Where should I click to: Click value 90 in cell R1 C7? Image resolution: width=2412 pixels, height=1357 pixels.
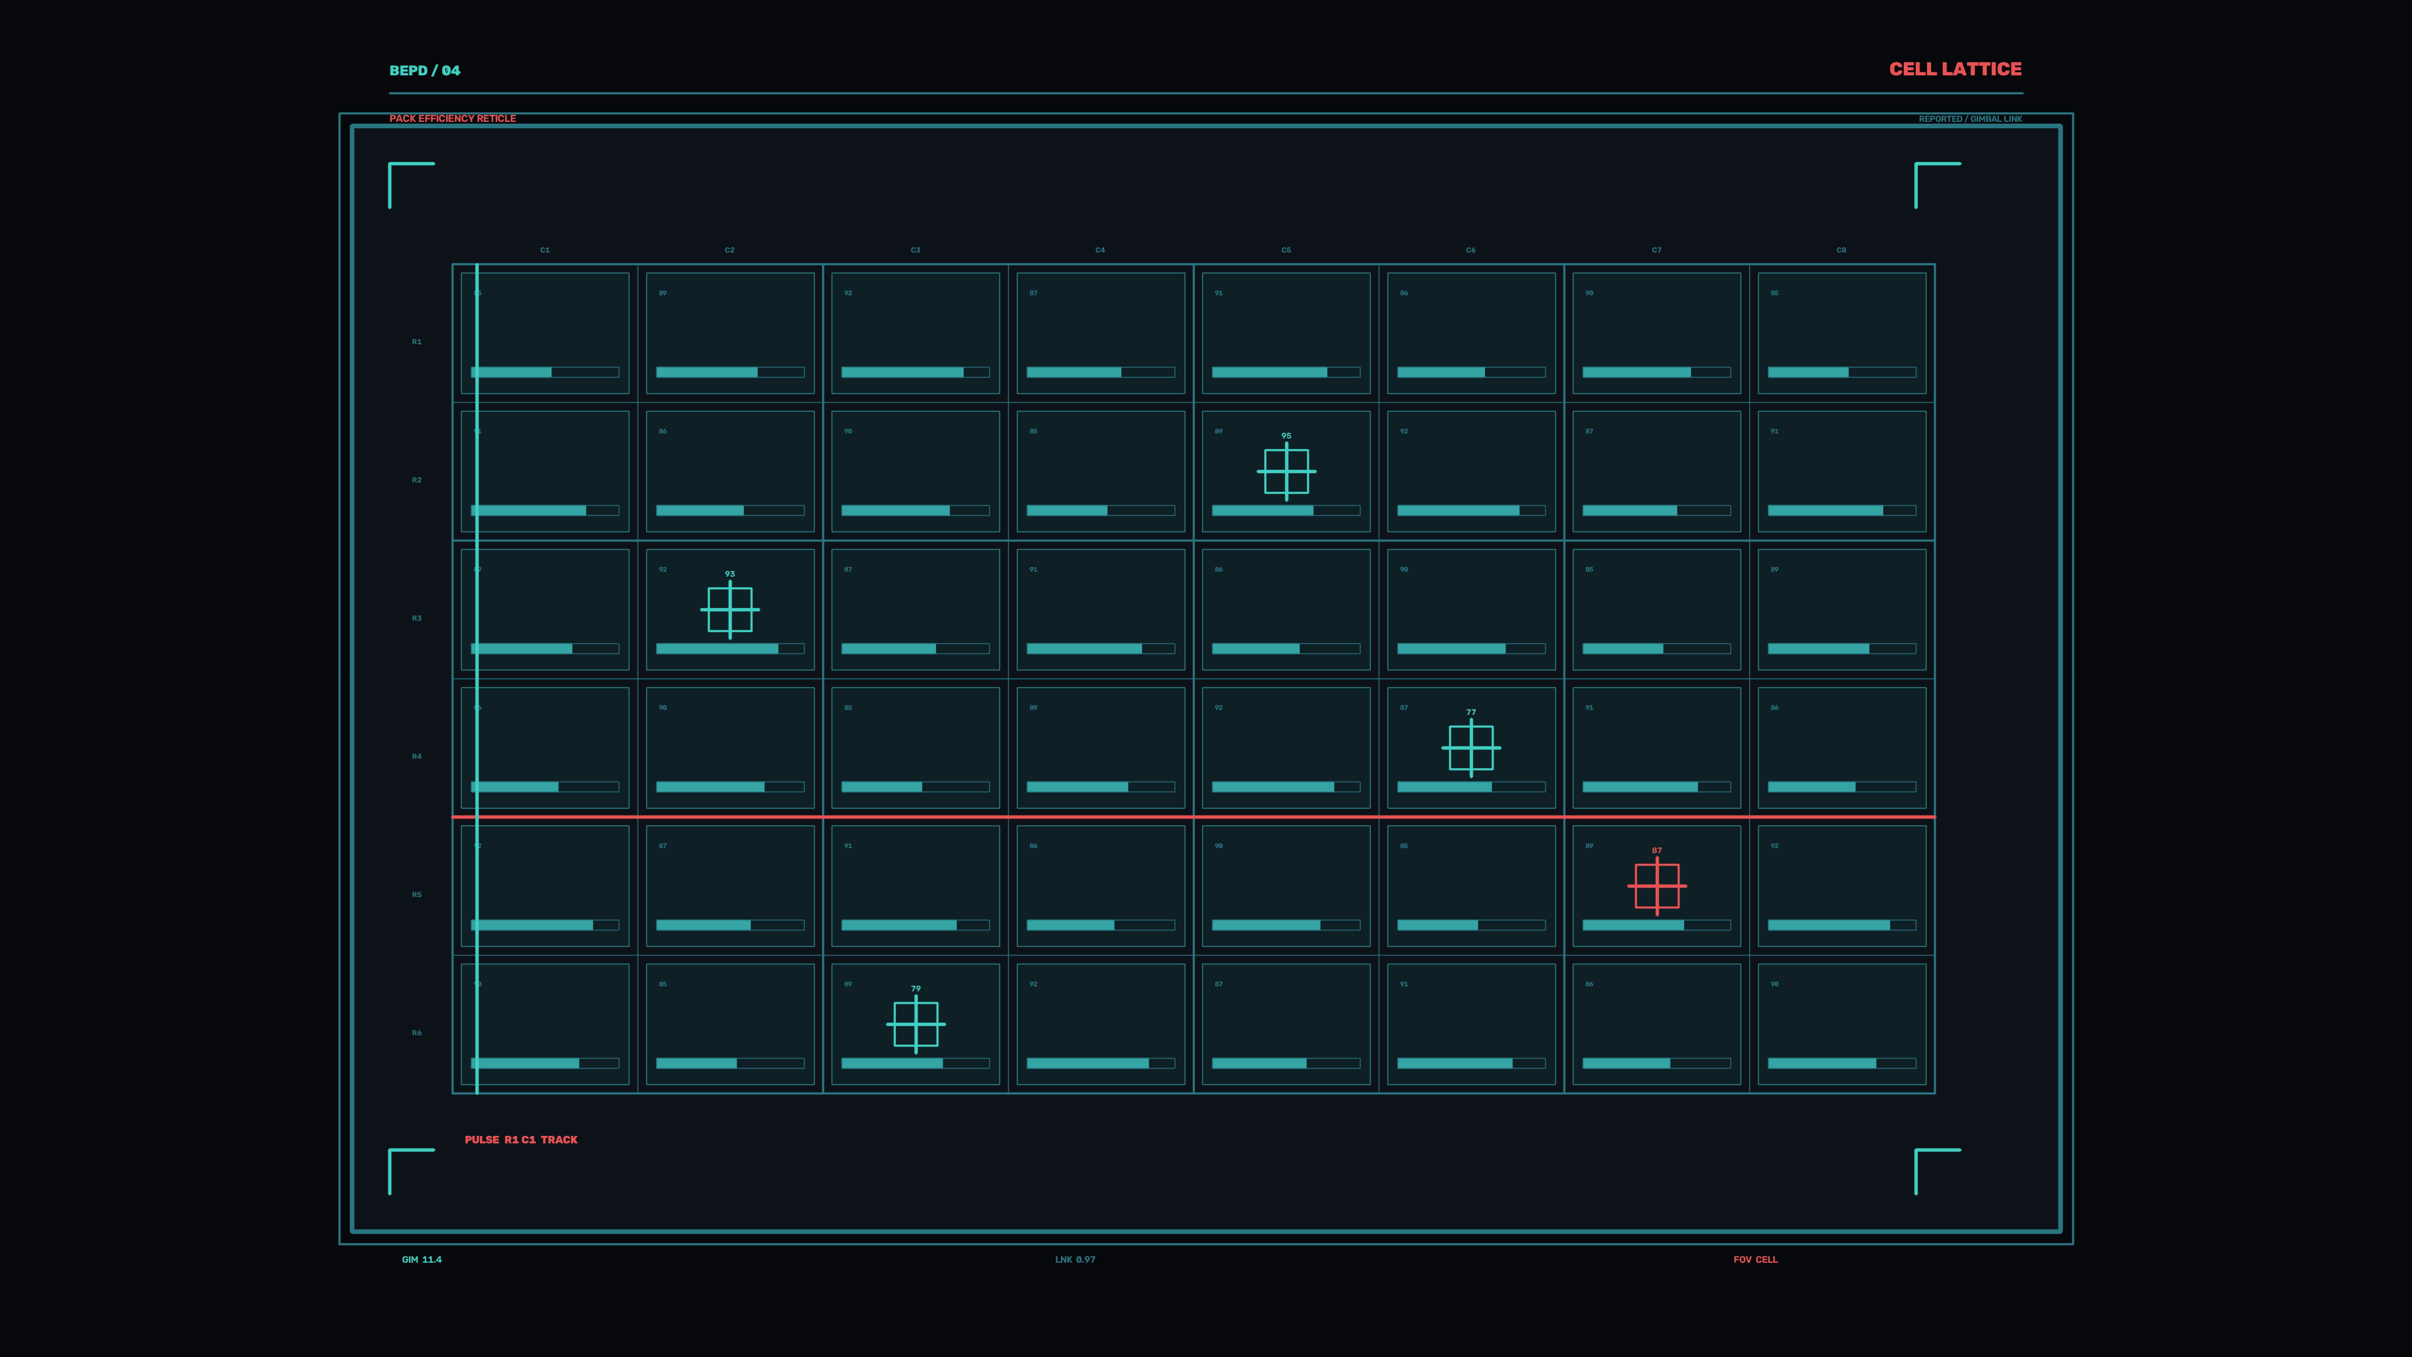(x=1589, y=293)
